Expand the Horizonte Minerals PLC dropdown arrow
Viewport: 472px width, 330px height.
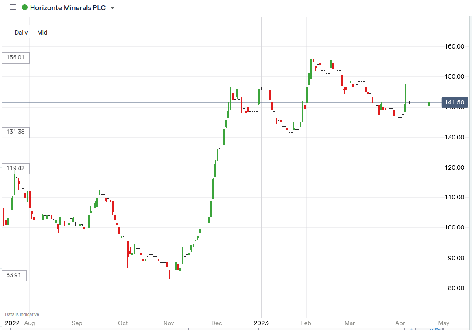(112, 8)
